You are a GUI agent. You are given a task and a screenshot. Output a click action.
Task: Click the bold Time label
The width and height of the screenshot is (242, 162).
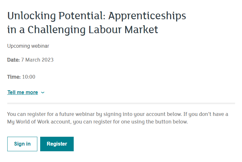(x=14, y=77)
